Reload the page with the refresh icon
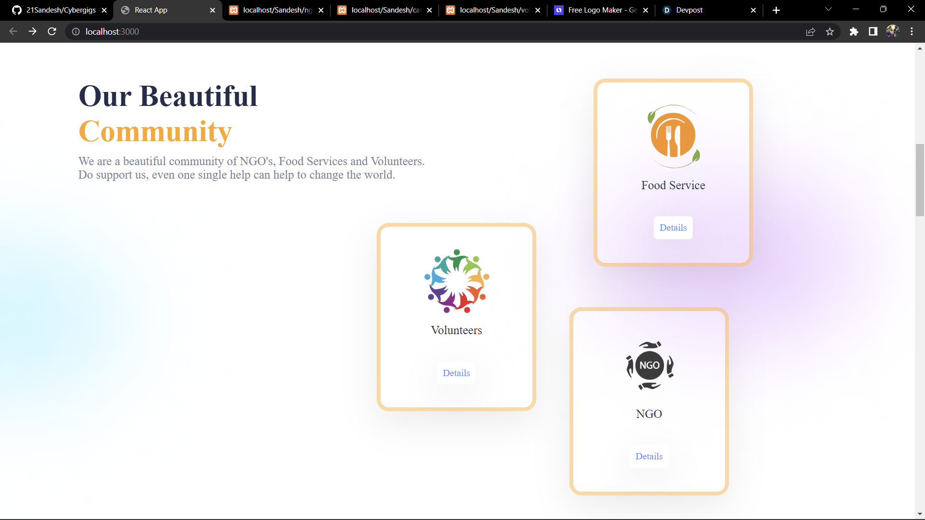 [52, 31]
